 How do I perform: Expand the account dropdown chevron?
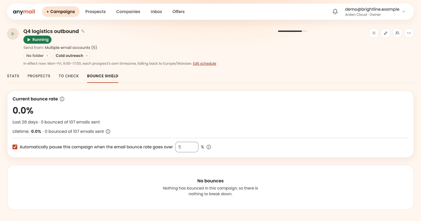click(x=404, y=12)
